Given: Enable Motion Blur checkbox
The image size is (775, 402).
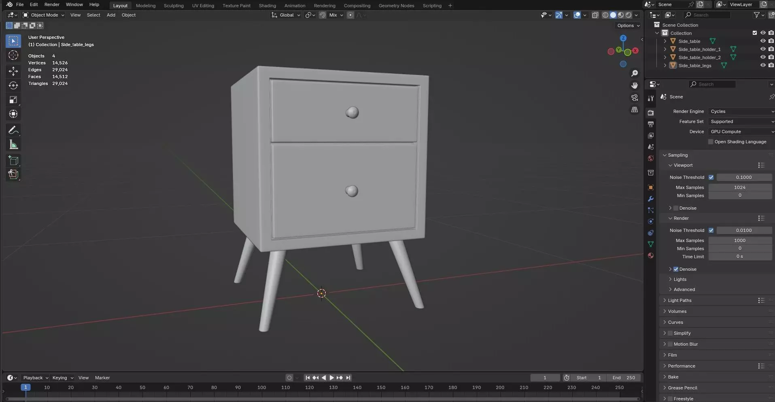Looking at the screenshot, I should coord(670,344).
